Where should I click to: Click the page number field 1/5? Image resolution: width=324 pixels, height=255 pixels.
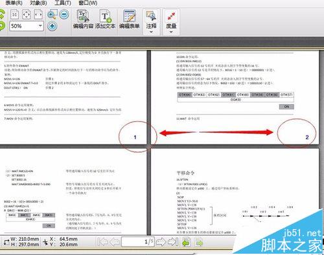click(138, 241)
